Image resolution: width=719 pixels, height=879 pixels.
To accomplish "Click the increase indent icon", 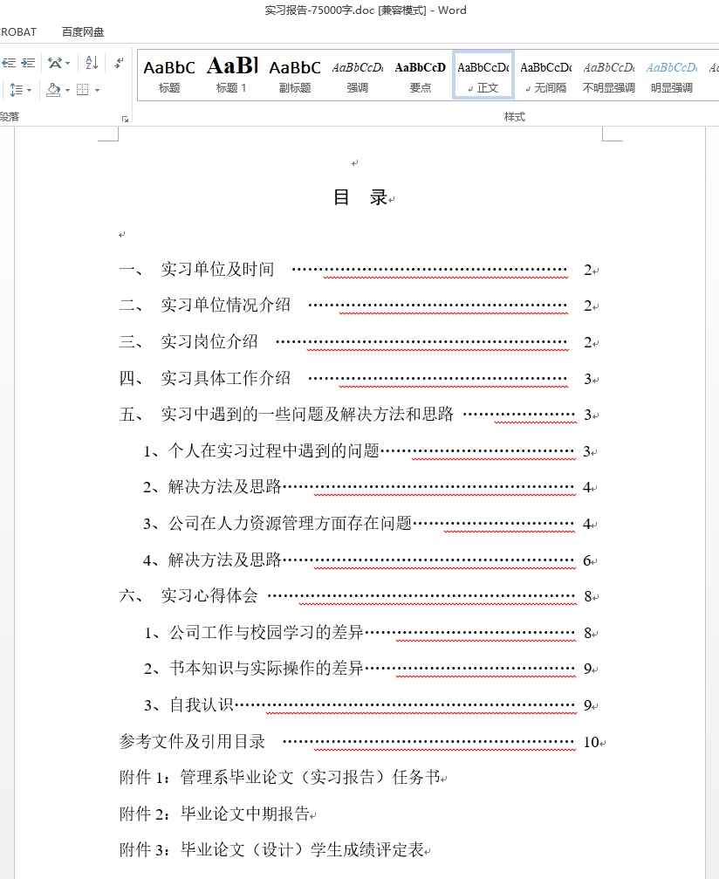I will coord(28,63).
